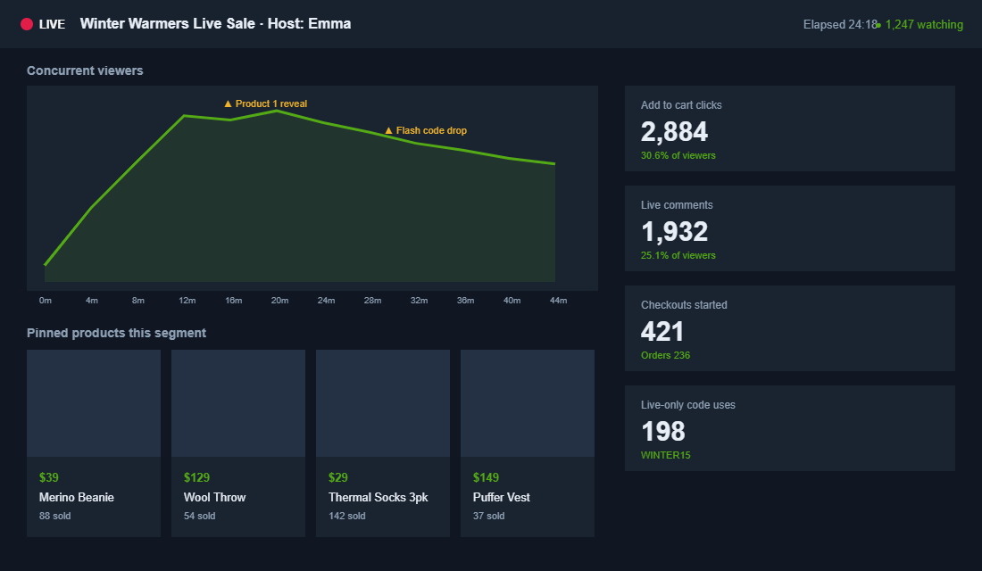Image resolution: width=982 pixels, height=571 pixels.
Task: Click the $129 price label
Action: click(196, 477)
